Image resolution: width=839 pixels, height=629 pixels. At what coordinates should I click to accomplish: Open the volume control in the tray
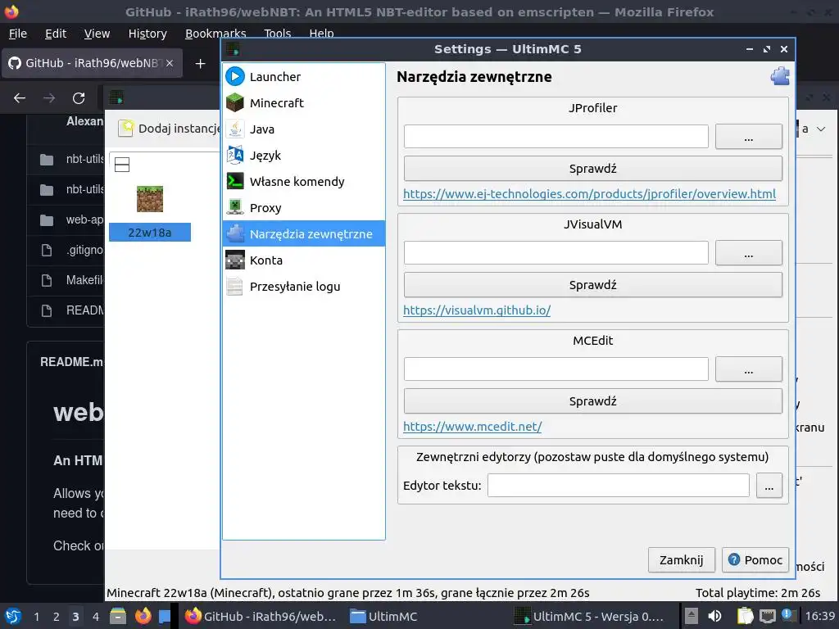[x=714, y=616]
